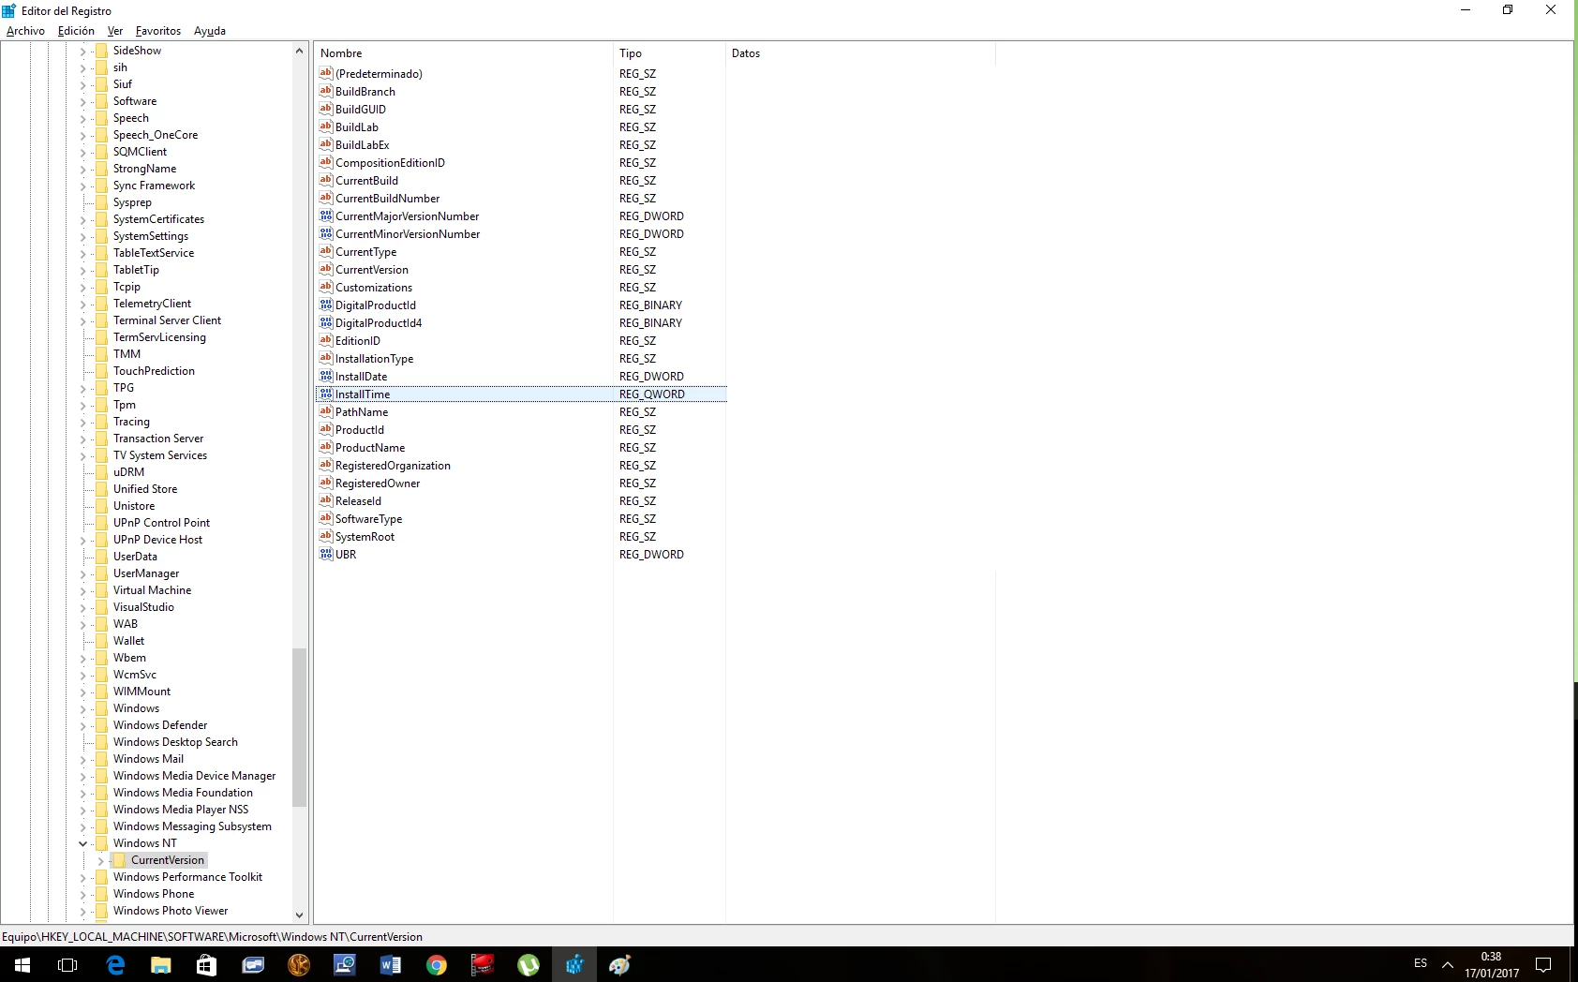Select the Terminal Server Client key
1578x982 pixels.
pos(167,320)
